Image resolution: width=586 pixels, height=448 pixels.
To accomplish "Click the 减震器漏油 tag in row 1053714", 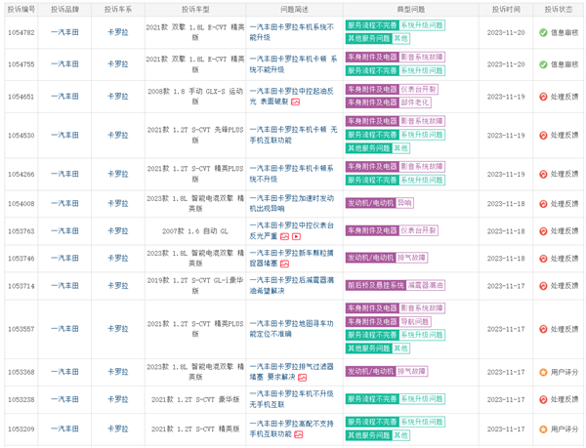I will click(x=426, y=285).
